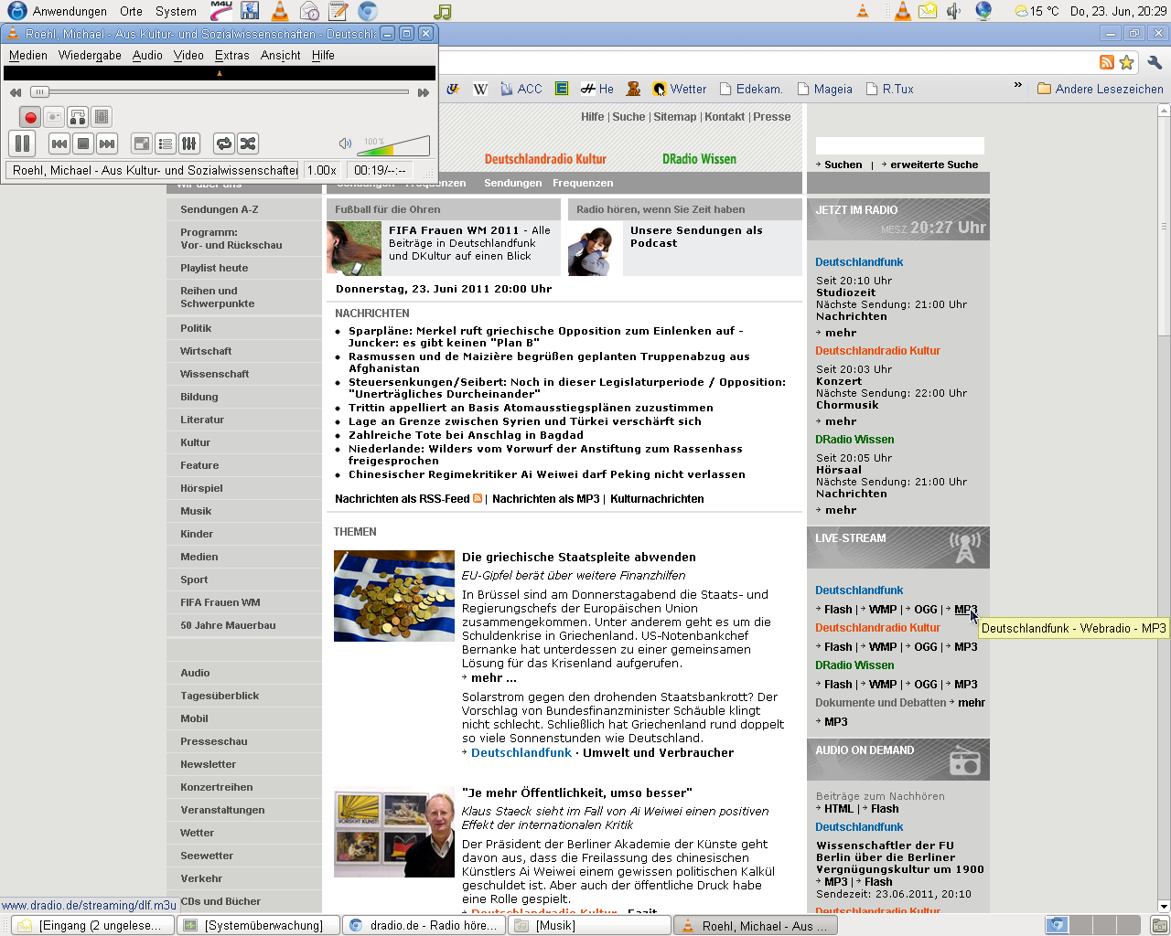Skip to next track in VLC
The image size is (1171, 936).
[107, 144]
